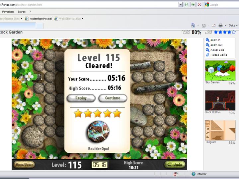The height and width of the screenshot is (179, 239).
Task: Rate the game with the fifth star
Action: tap(234, 32)
